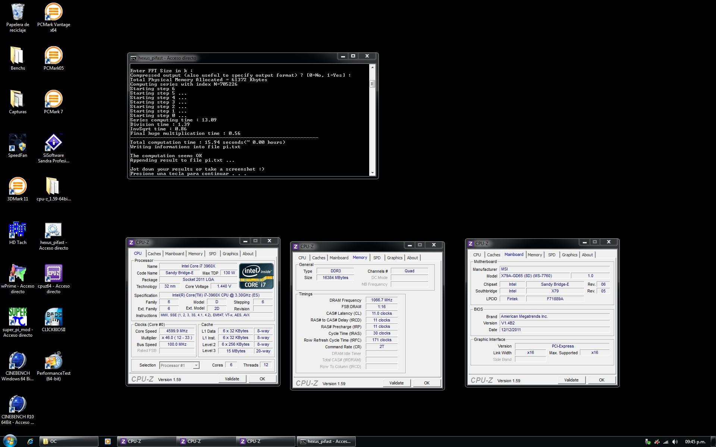Open CLICKBIOSII desktop icon
716x447 pixels.
[x=53, y=320]
